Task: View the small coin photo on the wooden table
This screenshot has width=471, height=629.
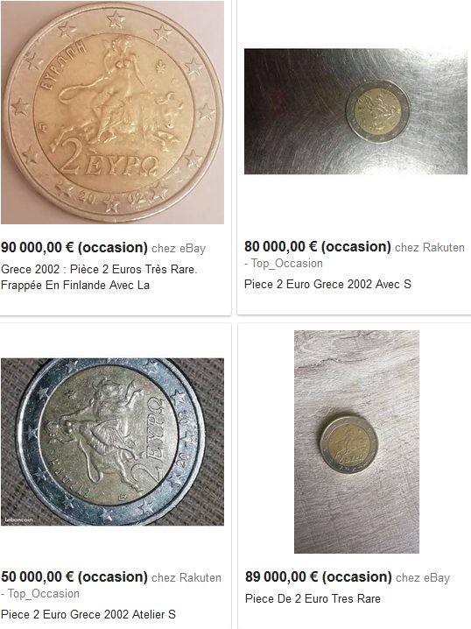Action: (x=356, y=442)
